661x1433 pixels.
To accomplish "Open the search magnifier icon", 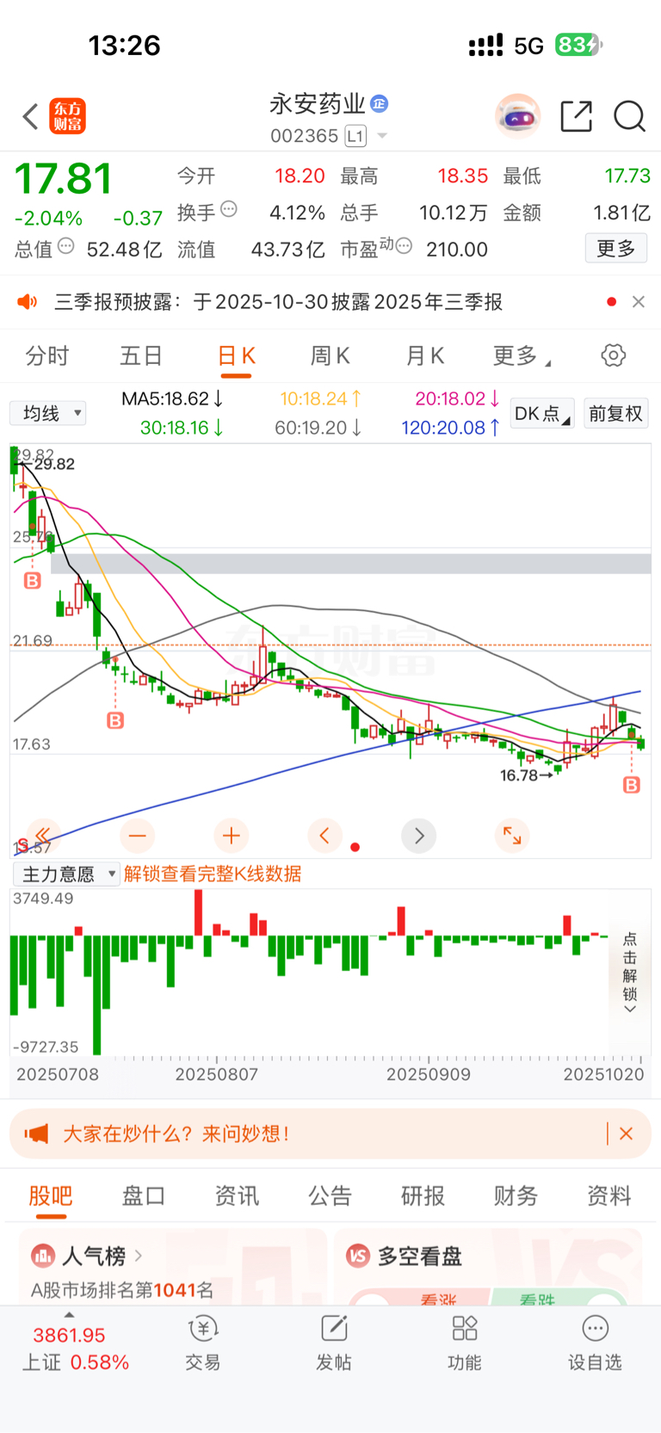I will [629, 116].
